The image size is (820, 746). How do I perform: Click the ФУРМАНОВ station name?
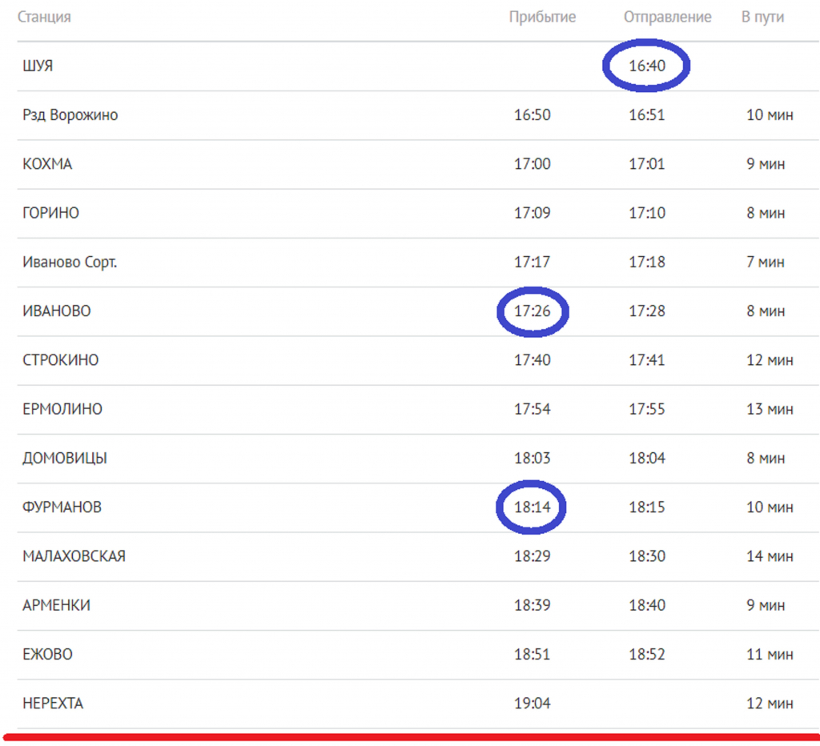click(62, 507)
